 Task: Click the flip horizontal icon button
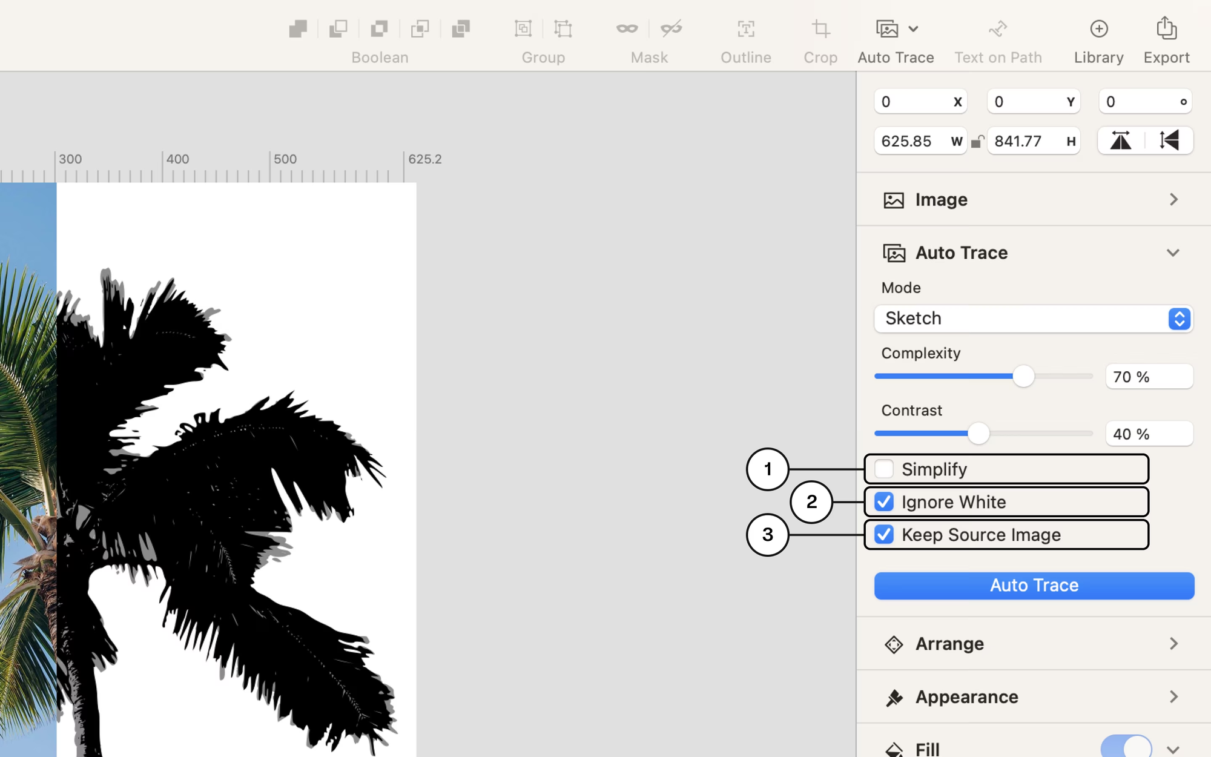pos(1122,140)
